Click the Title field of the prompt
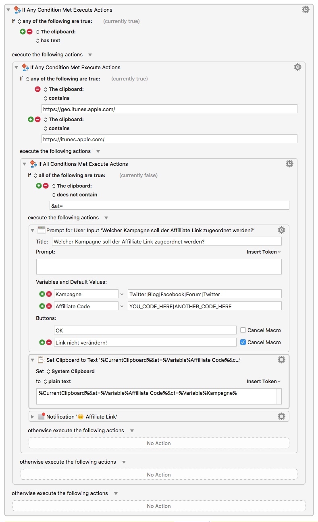The image size is (318, 522). [x=166, y=241]
